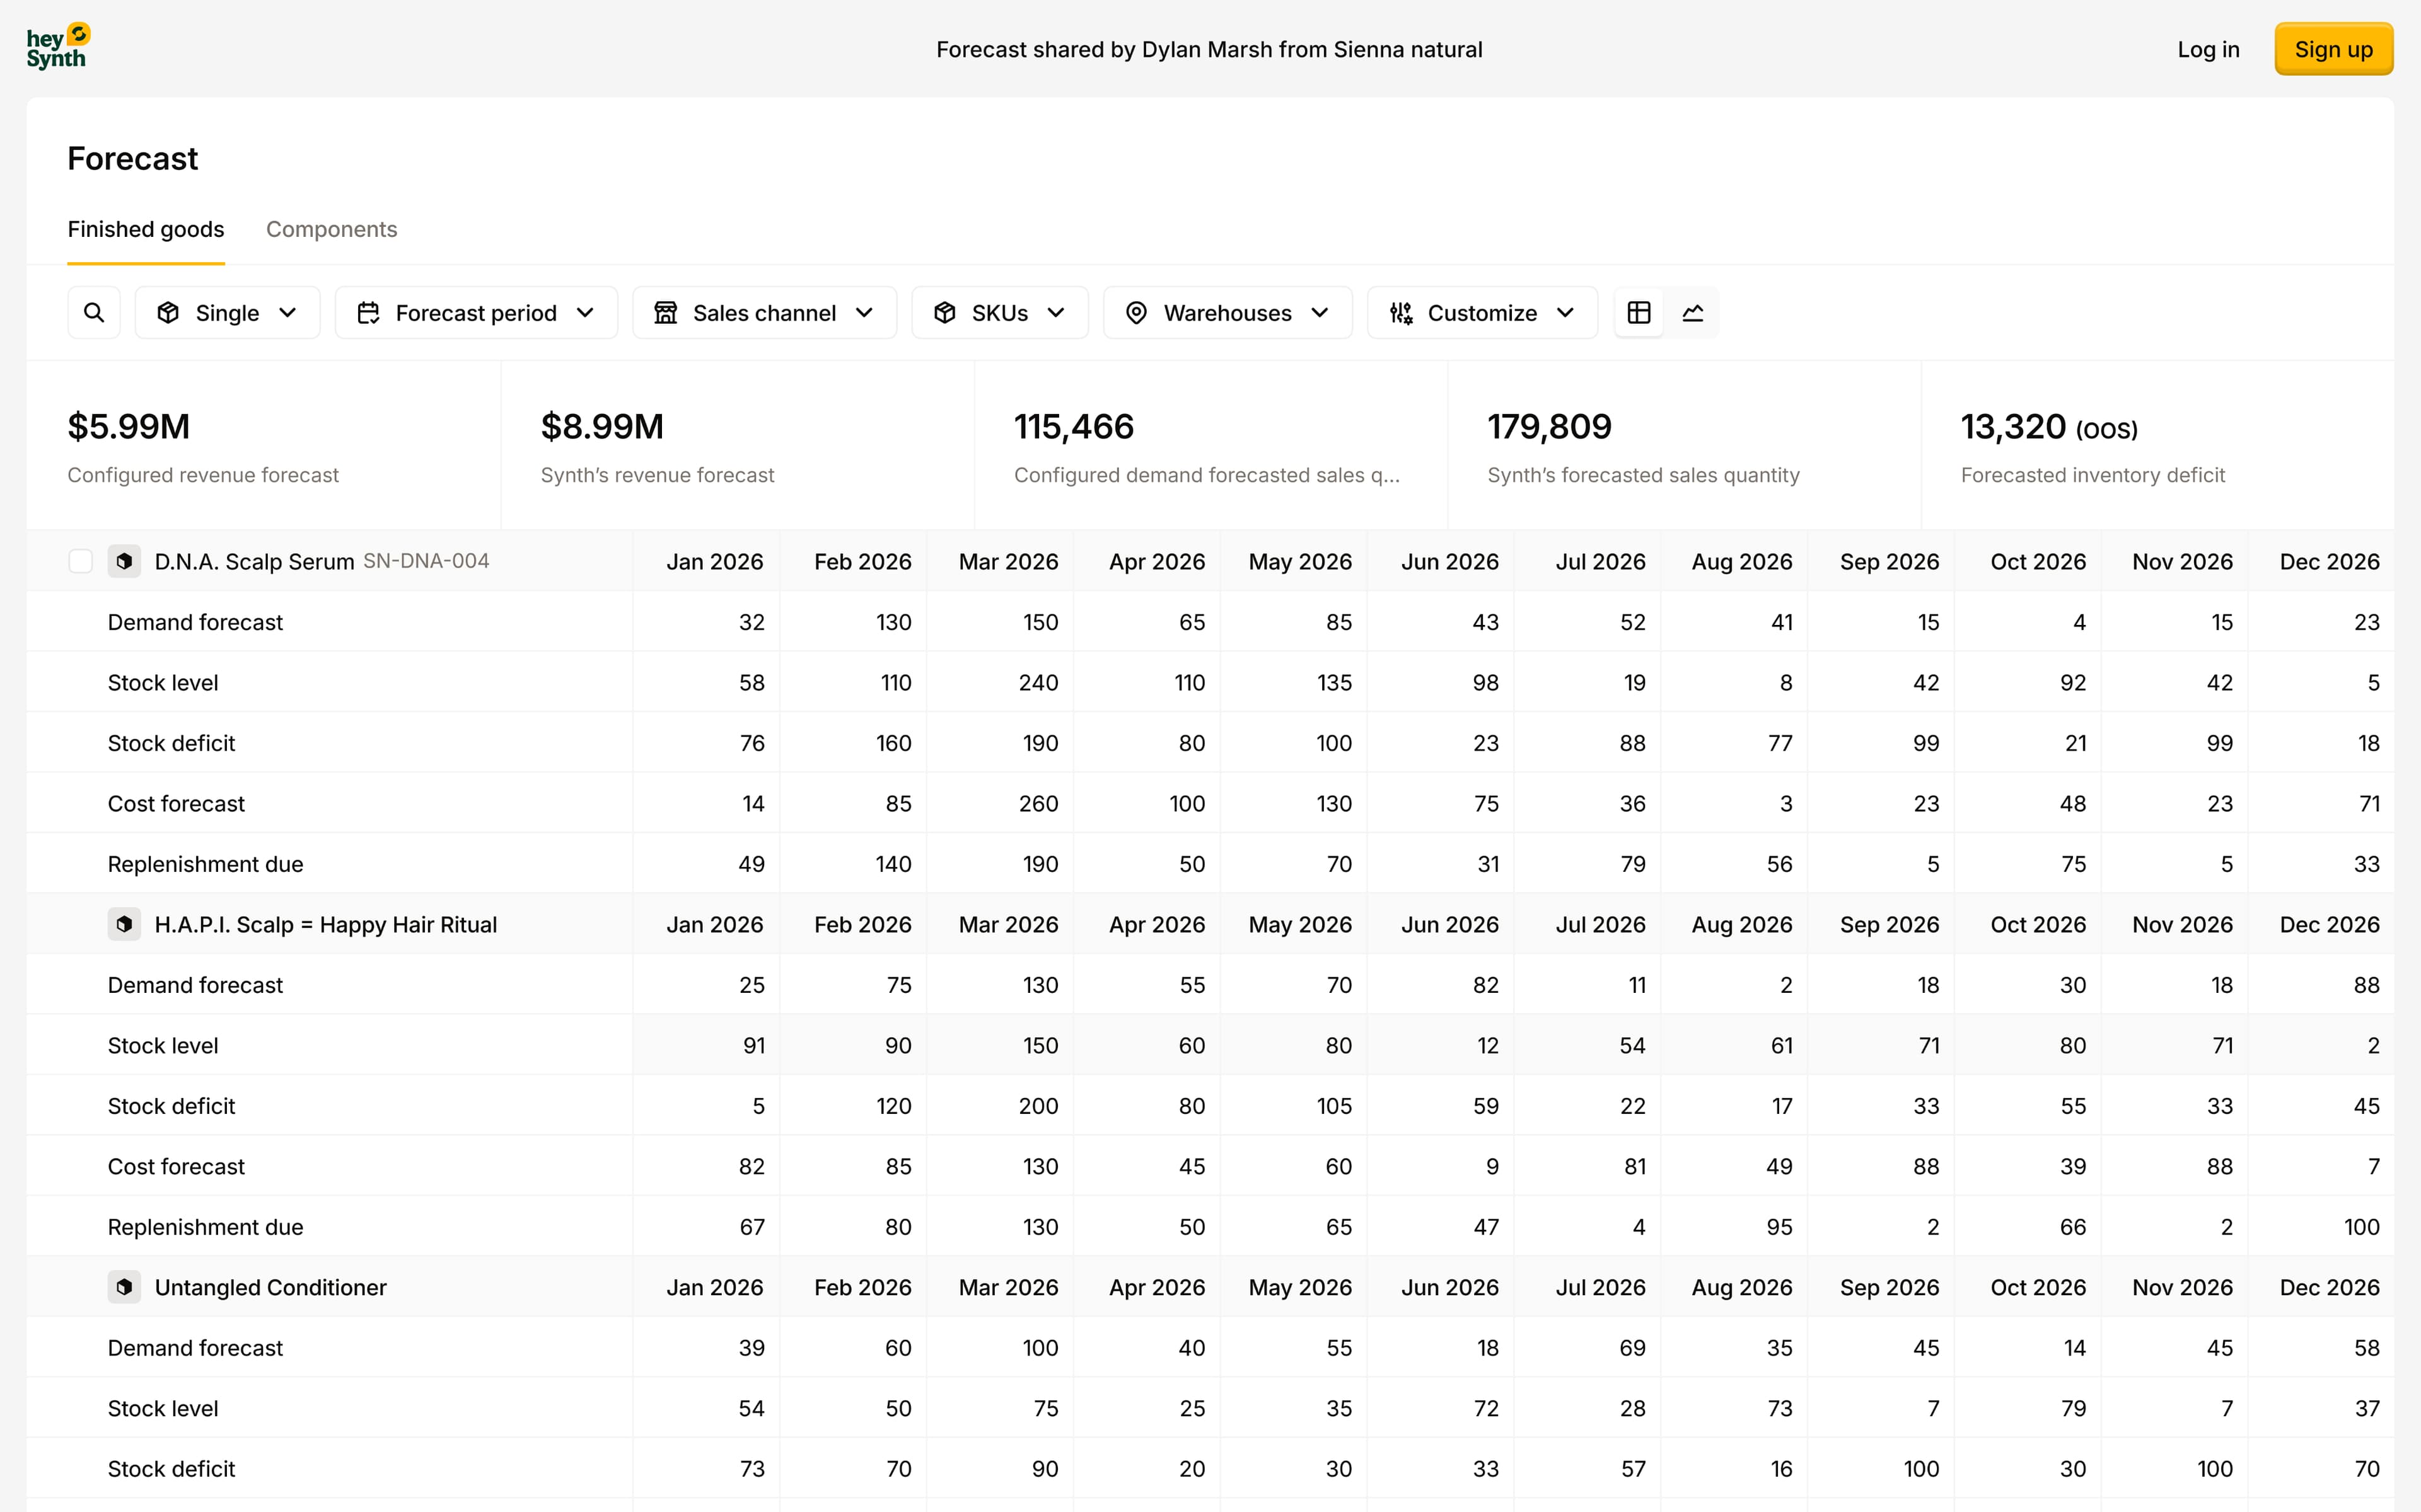Expand the Warehouses dropdown
This screenshot has height=1512, width=2421.
click(1228, 313)
